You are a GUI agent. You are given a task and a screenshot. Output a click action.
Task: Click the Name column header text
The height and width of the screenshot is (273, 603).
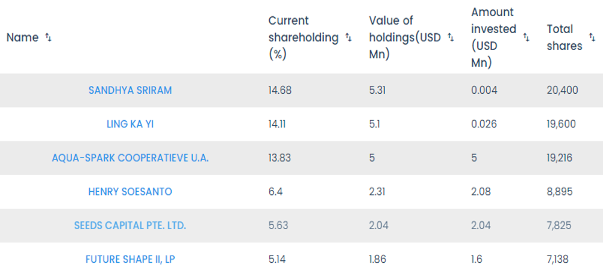[x=22, y=37]
